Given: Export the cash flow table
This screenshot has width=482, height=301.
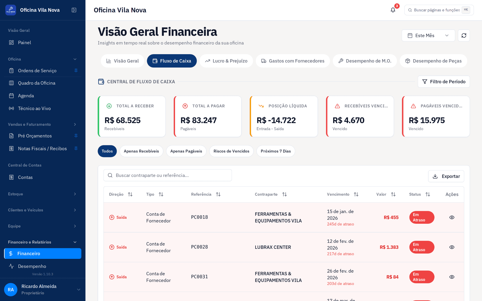Looking at the screenshot, I should coord(446,176).
